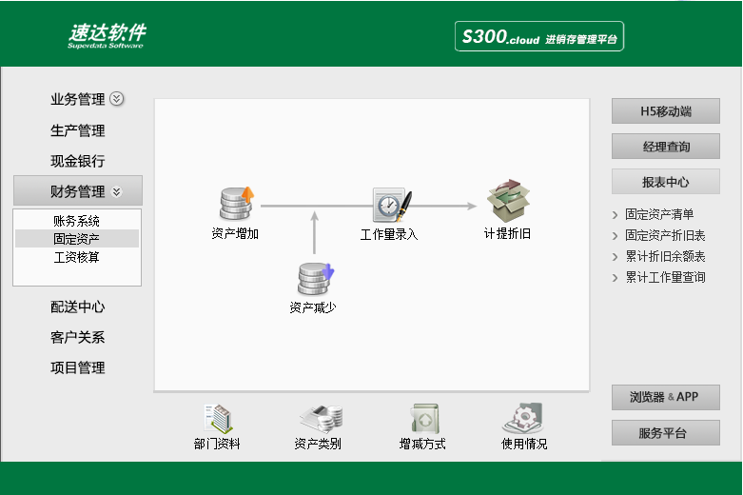
Task: Click the 速达软件 logo
Action: tap(107, 36)
